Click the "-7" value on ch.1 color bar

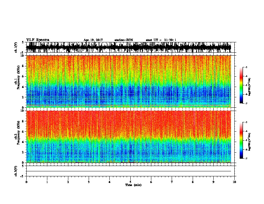point(246,103)
